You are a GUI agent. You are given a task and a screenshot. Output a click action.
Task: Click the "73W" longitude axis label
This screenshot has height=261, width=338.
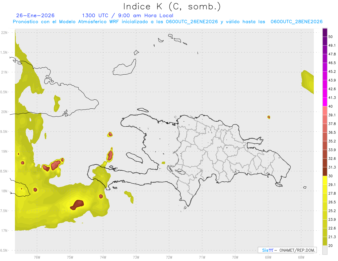pos(136,257)
